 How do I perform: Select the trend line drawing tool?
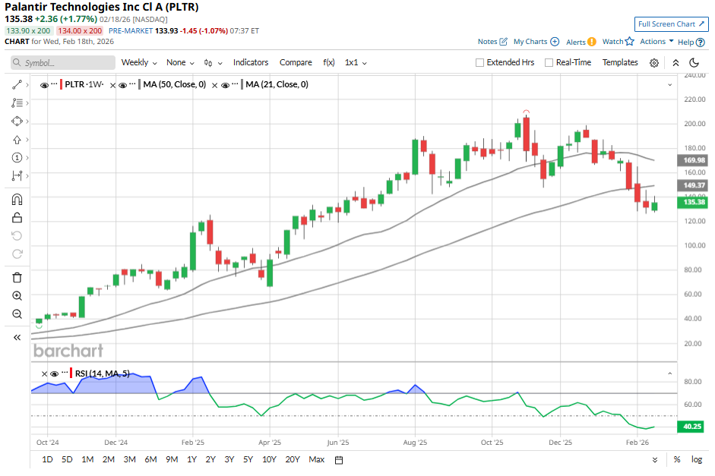click(x=17, y=84)
